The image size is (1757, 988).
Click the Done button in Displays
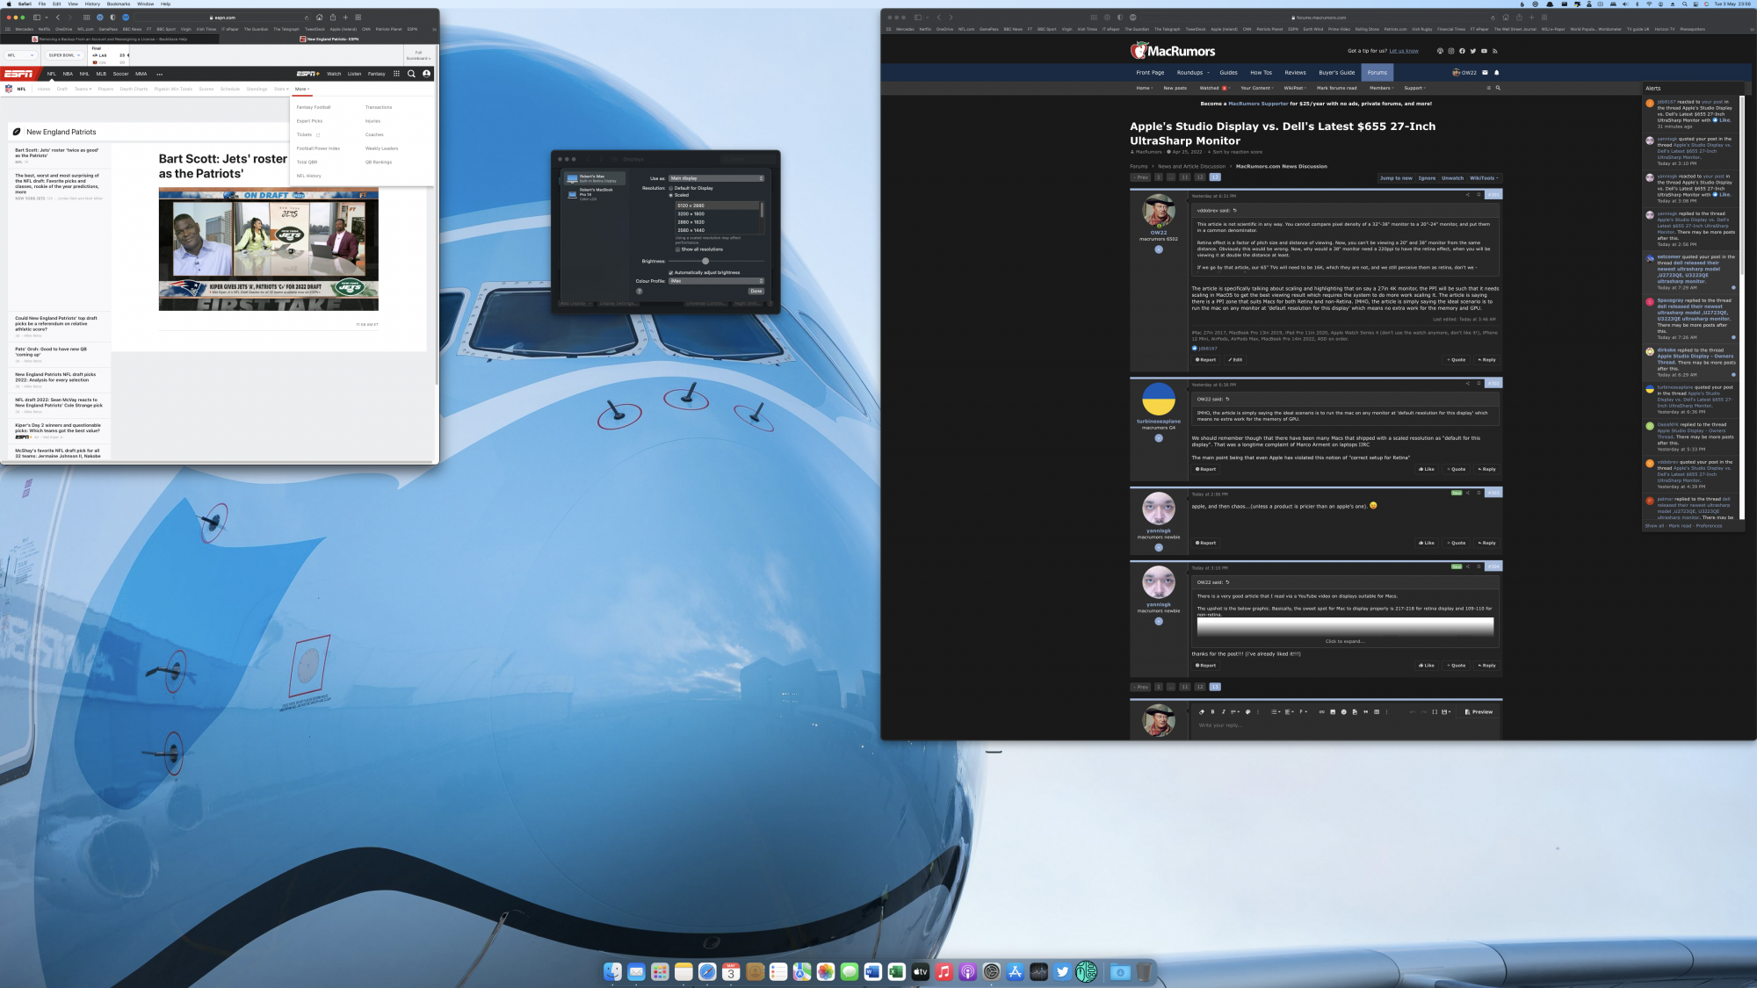click(756, 291)
